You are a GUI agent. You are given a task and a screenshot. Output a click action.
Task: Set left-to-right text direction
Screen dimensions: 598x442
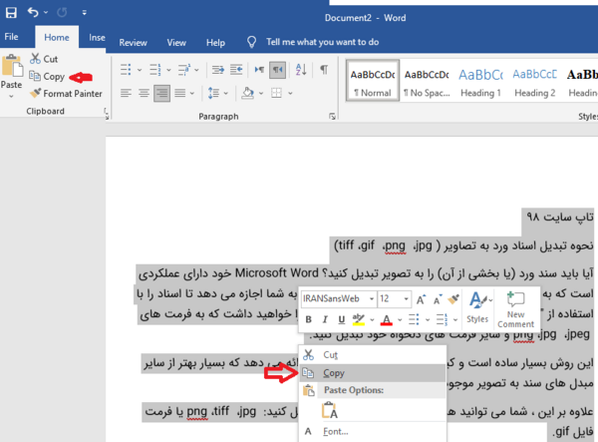259,70
